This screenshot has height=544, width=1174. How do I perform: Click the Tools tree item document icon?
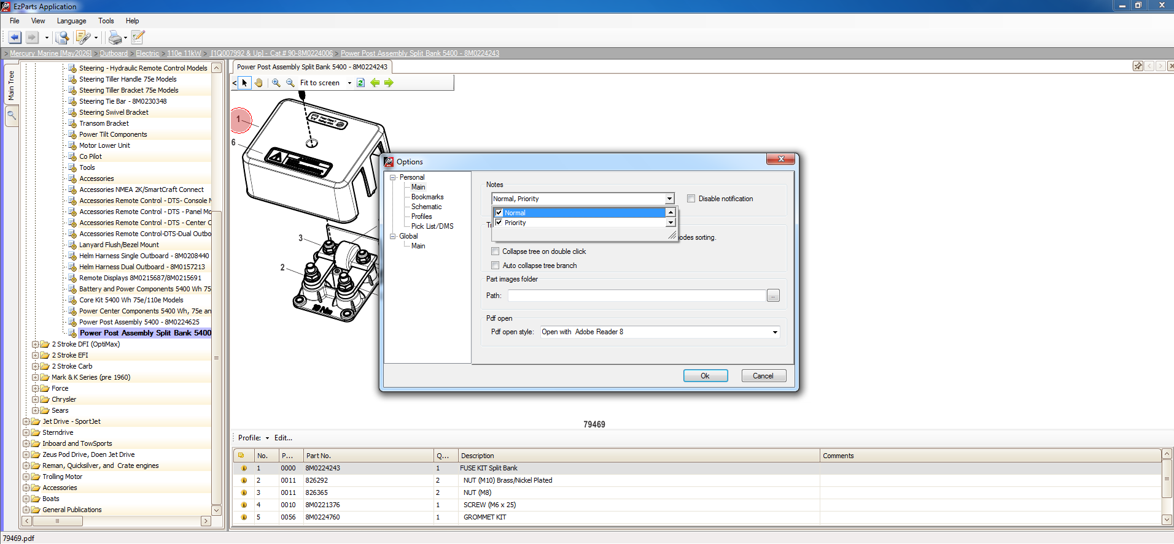(x=72, y=167)
